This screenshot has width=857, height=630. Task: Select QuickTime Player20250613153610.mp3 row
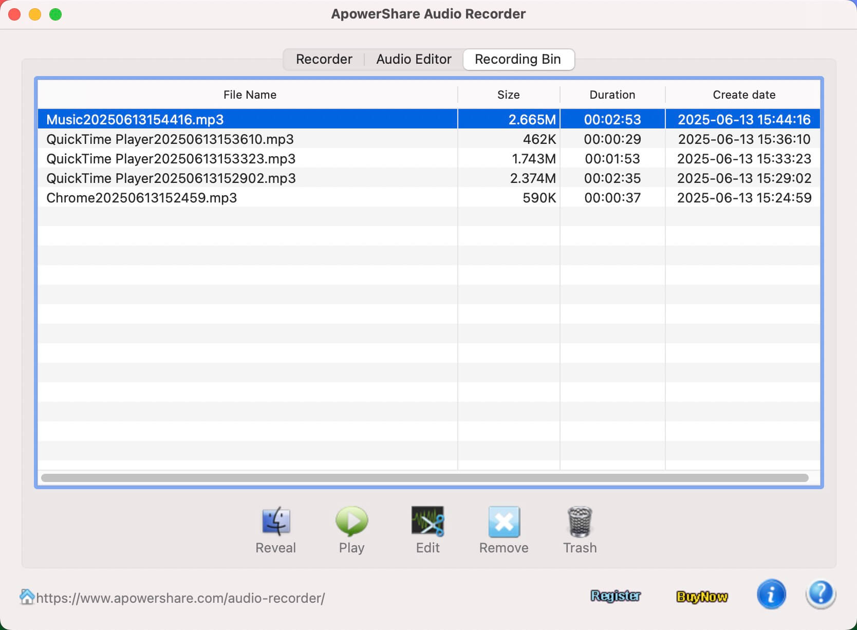(x=170, y=139)
